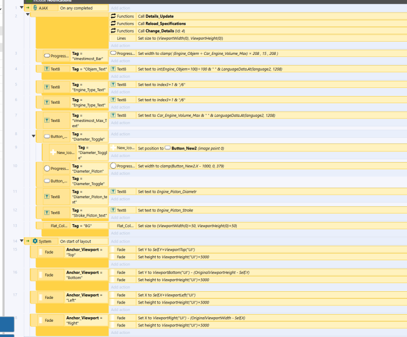
Task: Click Add action in the On any completed row
Action: tap(121, 8)
